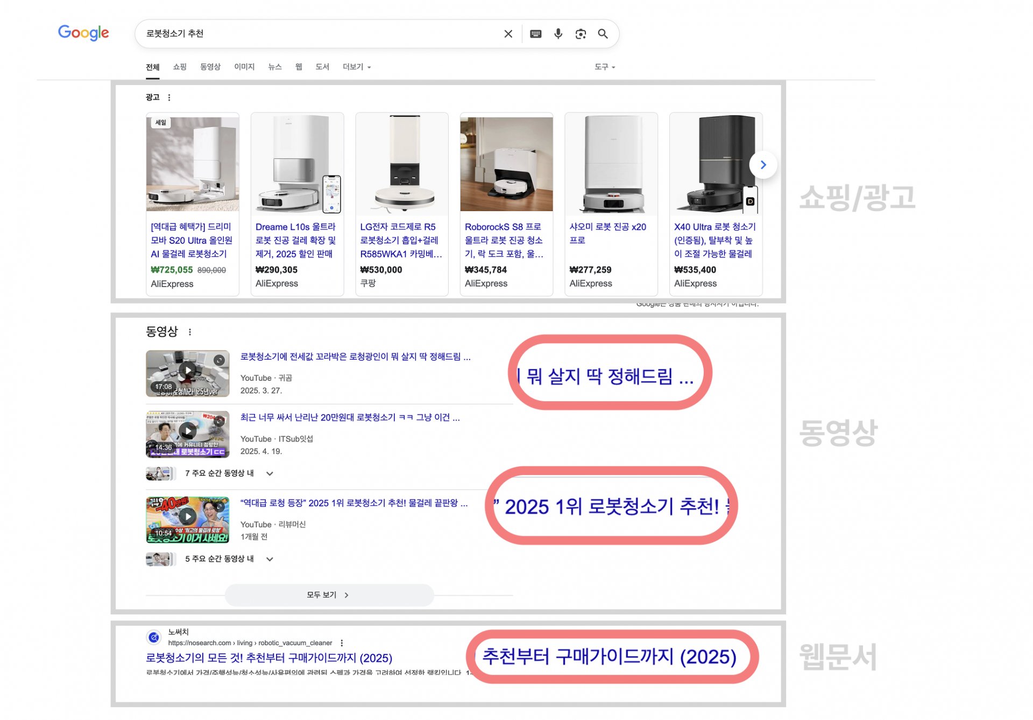The height and width of the screenshot is (720, 1033).
Task: Clear the search box with the X icon
Action: click(x=508, y=34)
